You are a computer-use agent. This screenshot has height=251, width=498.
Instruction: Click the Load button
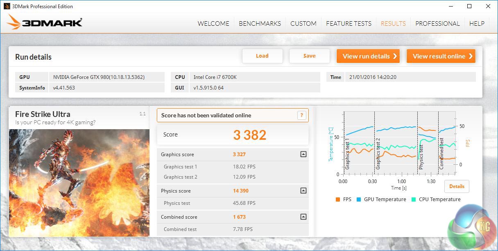[262, 56]
